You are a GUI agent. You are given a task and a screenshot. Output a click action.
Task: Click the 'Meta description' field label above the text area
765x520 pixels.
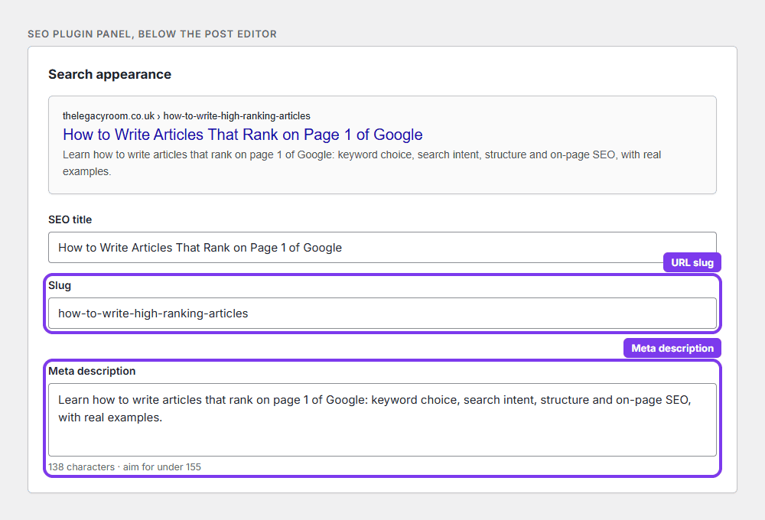tap(92, 371)
